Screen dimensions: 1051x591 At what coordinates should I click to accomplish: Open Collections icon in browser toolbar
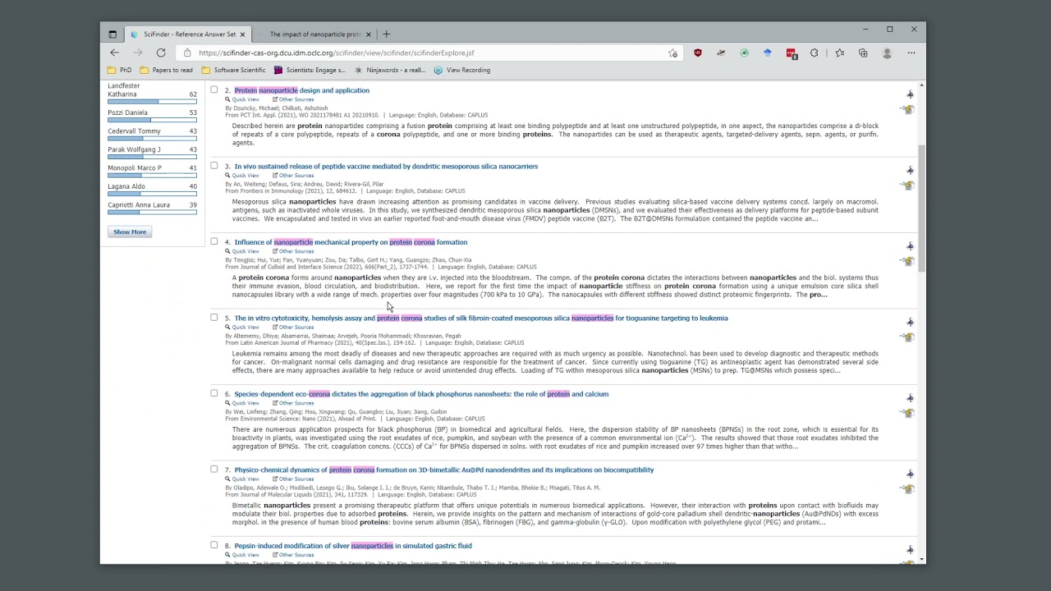click(x=863, y=53)
